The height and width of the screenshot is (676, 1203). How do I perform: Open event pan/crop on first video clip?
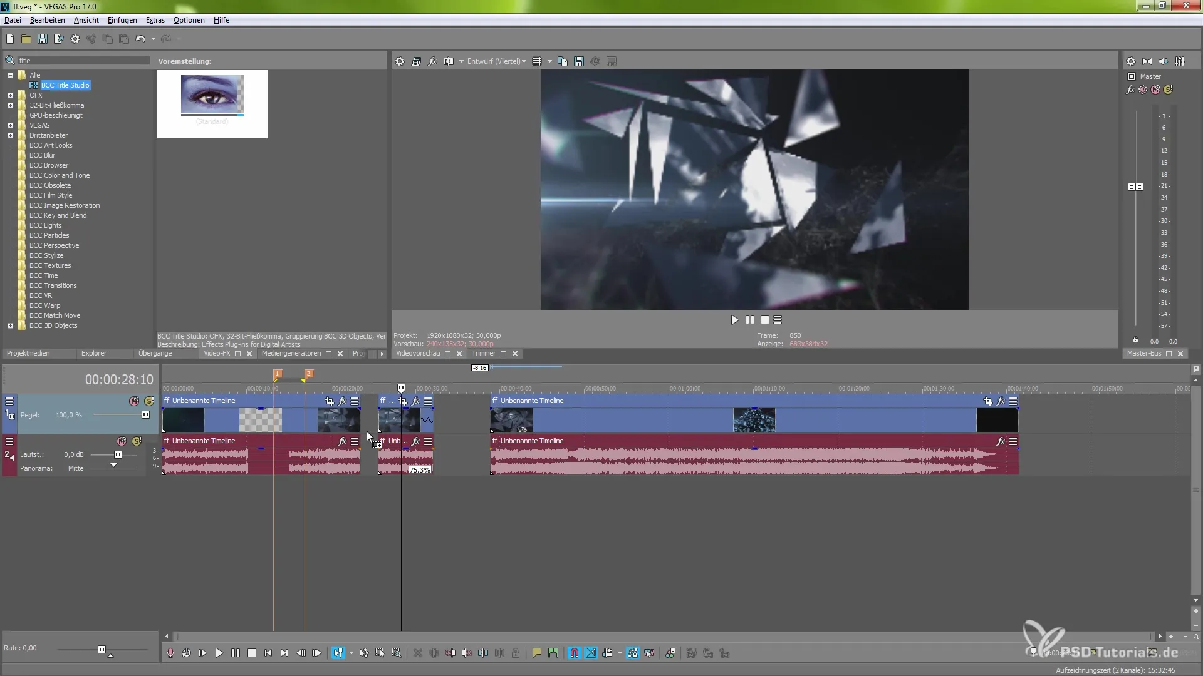[x=330, y=401]
